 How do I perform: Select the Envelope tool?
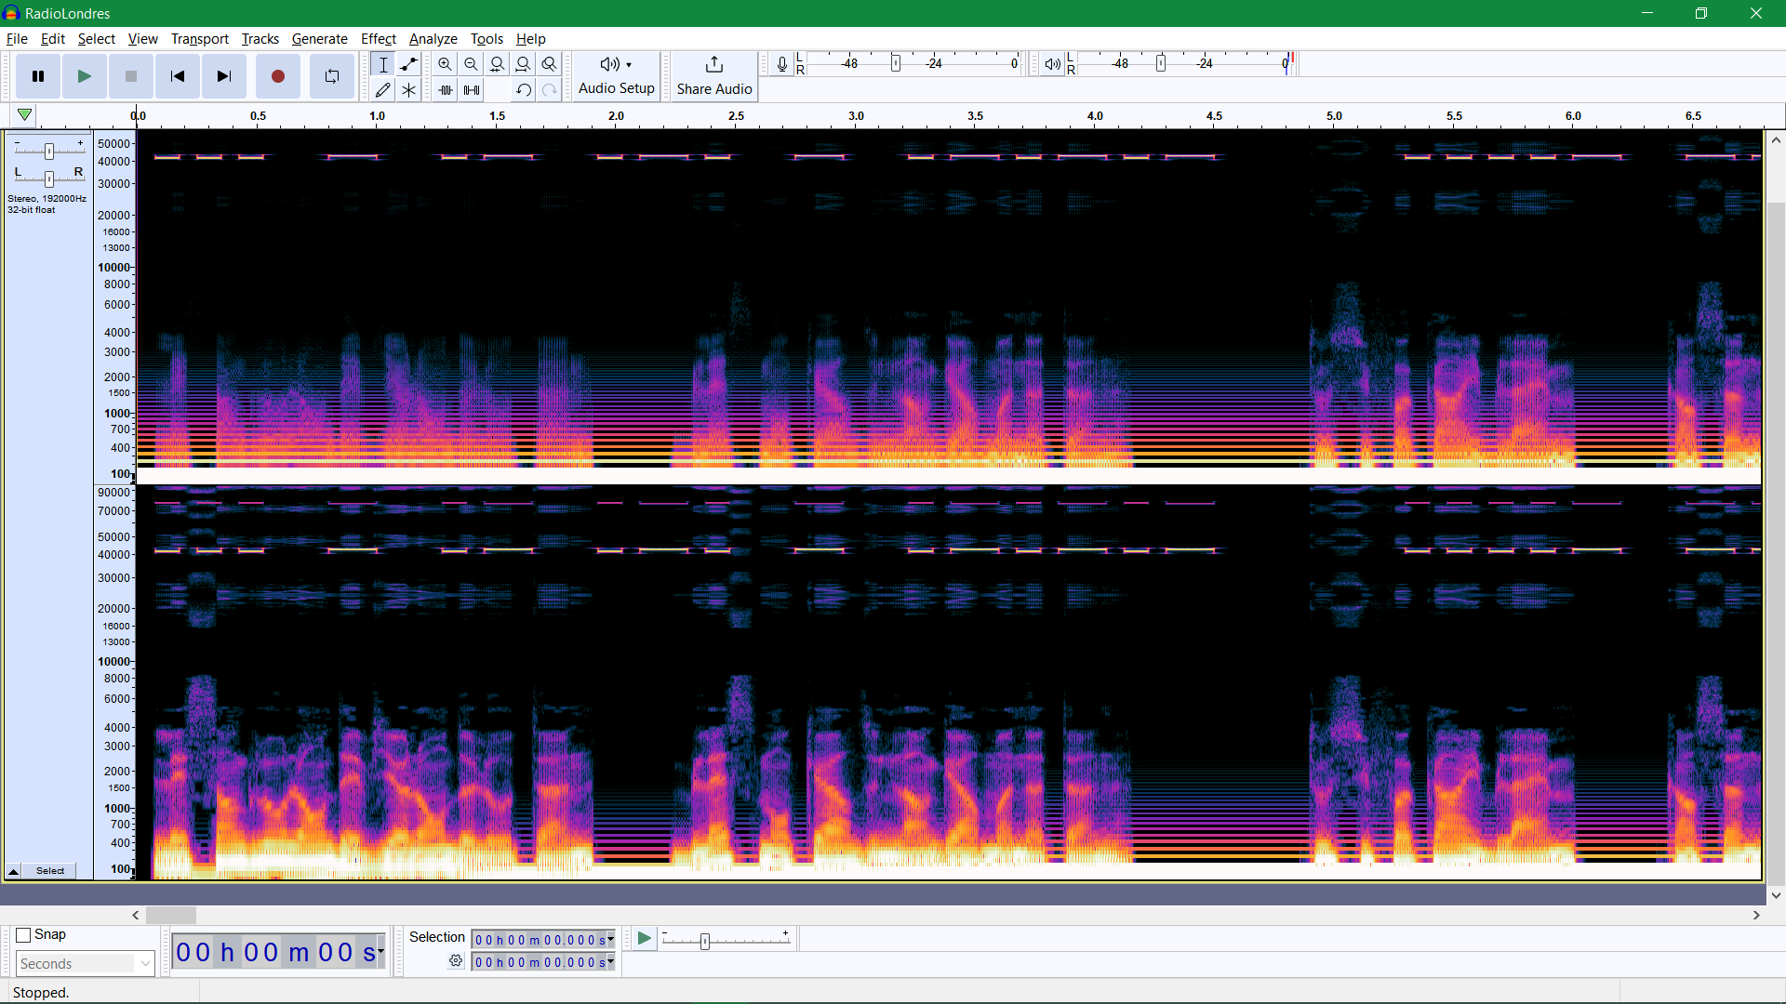coord(408,64)
